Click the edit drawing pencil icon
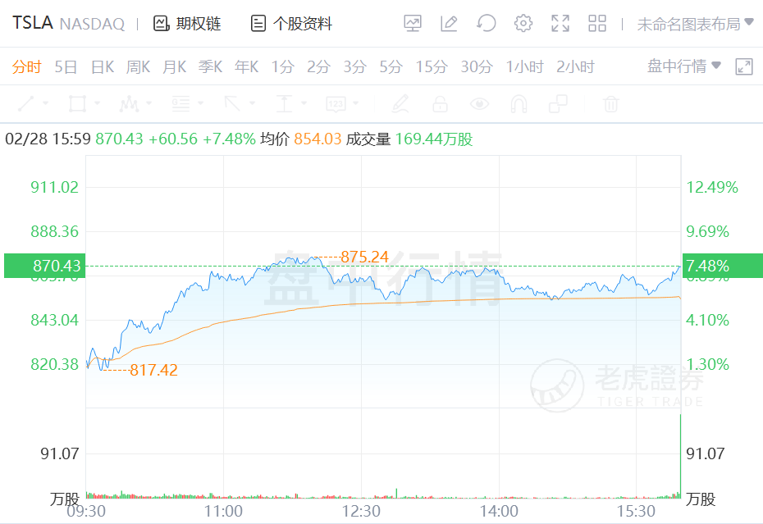763x524 pixels. 449,24
